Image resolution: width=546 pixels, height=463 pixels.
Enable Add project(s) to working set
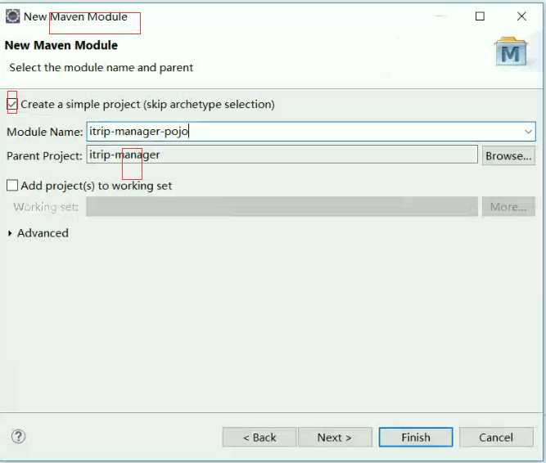(x=12, y=186)
